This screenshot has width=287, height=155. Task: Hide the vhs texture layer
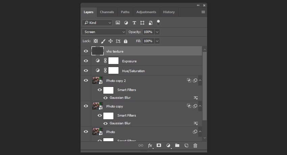pyautogui.click(x=86, y=51)
